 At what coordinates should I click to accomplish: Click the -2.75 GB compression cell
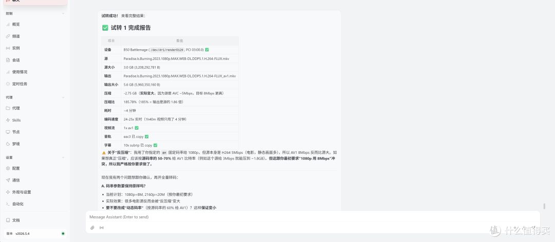point(180,93)
